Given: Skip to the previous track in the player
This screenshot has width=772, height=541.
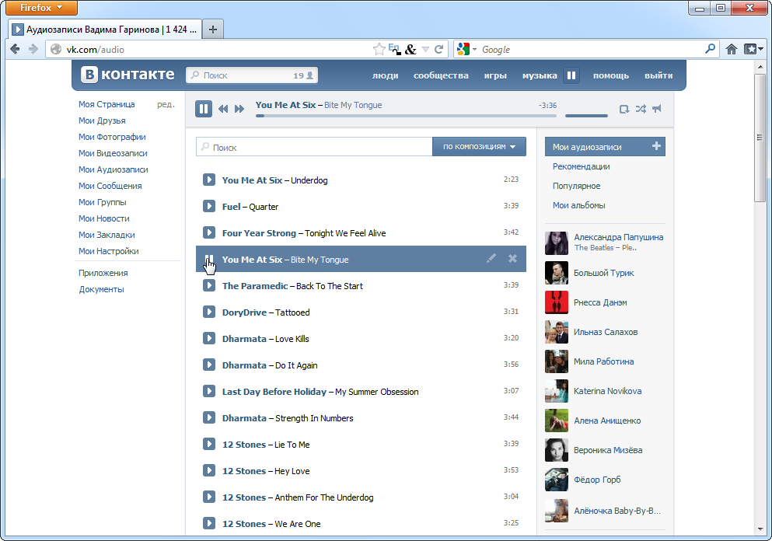Looking at the screenshot, I should (223, 109).
